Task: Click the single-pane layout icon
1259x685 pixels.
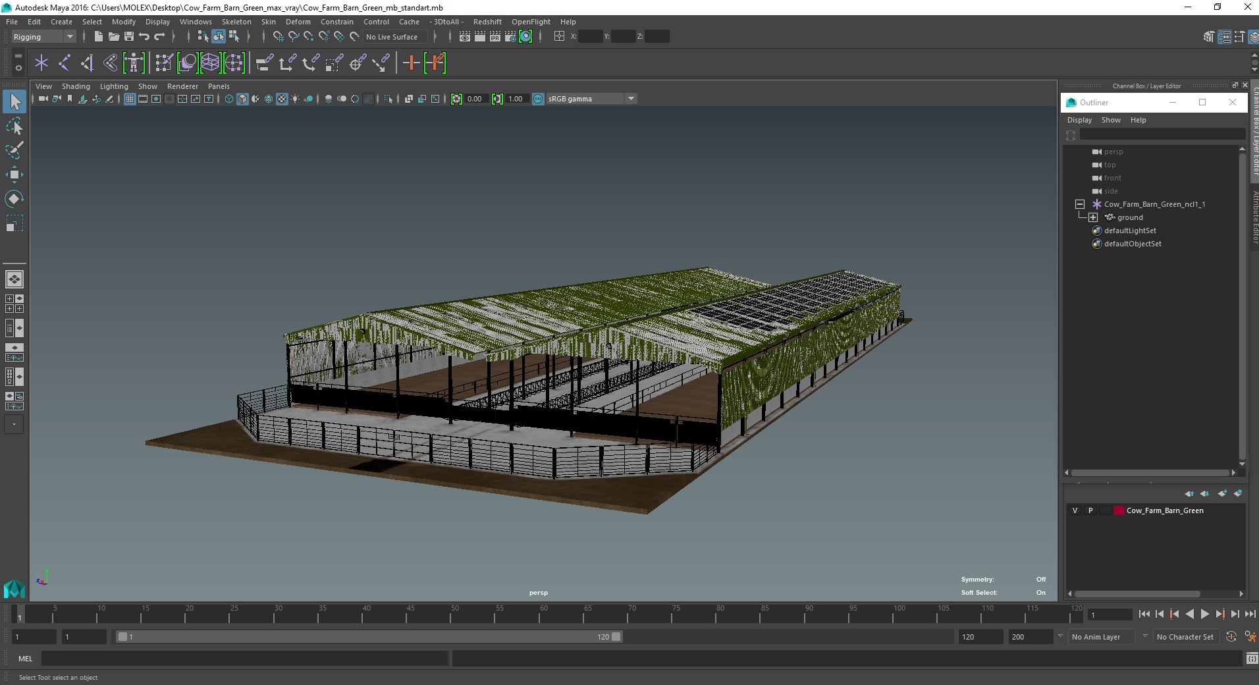Action: [14, 279]
